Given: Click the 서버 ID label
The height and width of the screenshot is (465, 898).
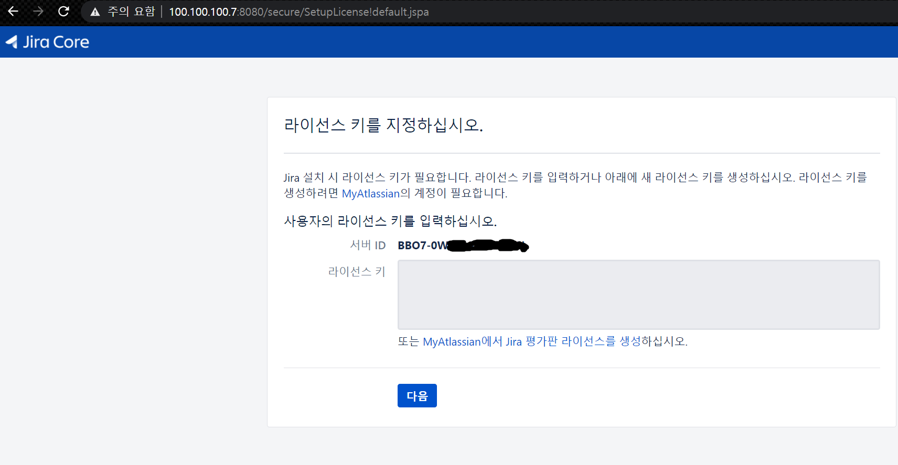Looking at the screenshot, I should (x=368, y=245).
